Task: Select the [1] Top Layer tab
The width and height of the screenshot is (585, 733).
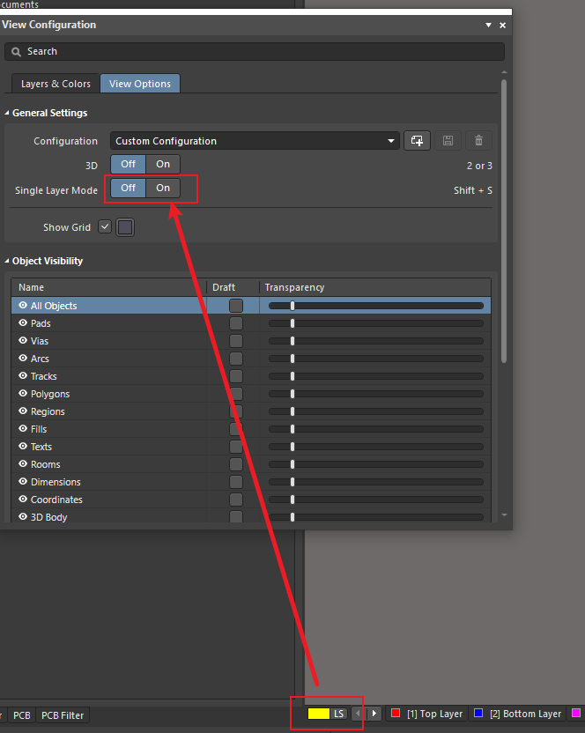Action: [427, 714]
